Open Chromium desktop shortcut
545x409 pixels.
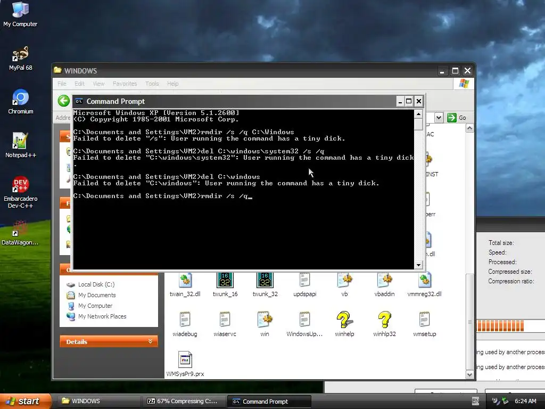21,102
